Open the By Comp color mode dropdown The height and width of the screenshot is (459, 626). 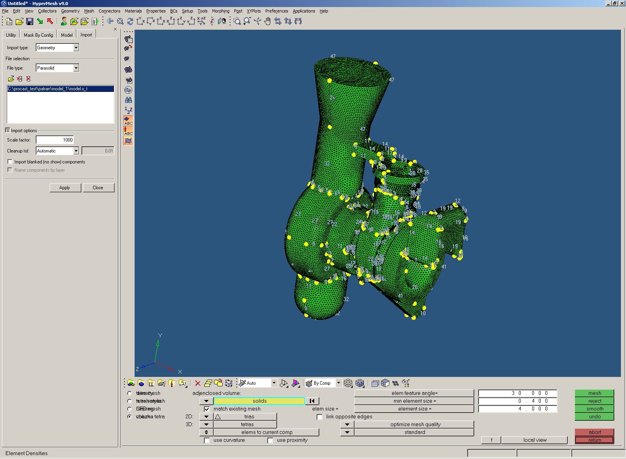338,383
